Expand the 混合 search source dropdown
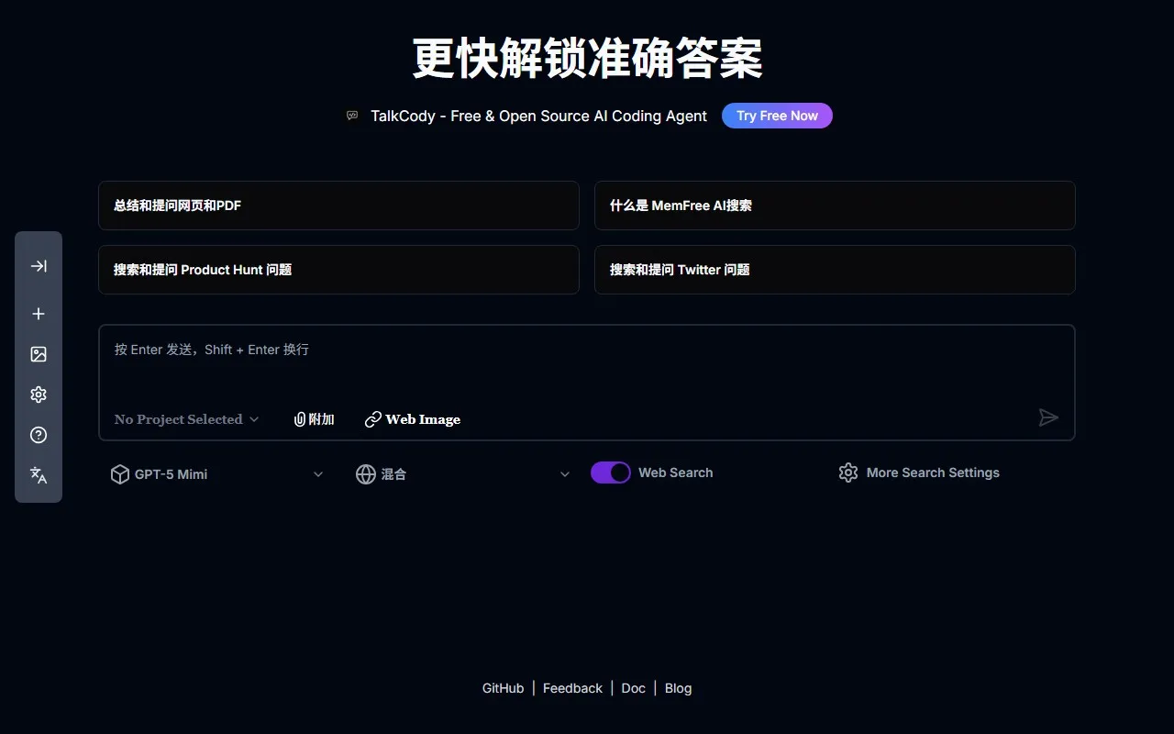Image resolution: width=1174 pixels, height=734 pixels. (463, 474)
